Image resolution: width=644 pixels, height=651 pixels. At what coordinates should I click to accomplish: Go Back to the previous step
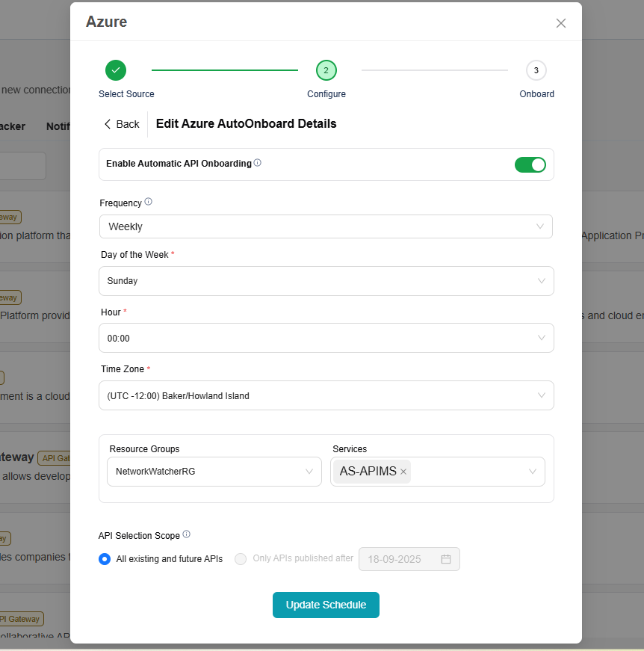tap(122, 124)
